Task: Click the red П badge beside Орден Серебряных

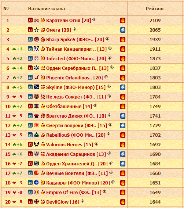Action: [30, 68]
